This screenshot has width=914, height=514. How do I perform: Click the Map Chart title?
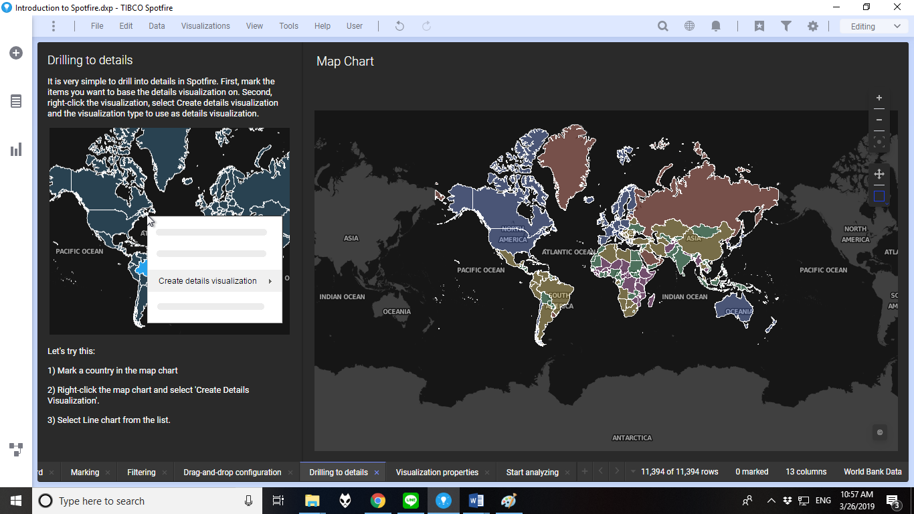click(345, 62)
